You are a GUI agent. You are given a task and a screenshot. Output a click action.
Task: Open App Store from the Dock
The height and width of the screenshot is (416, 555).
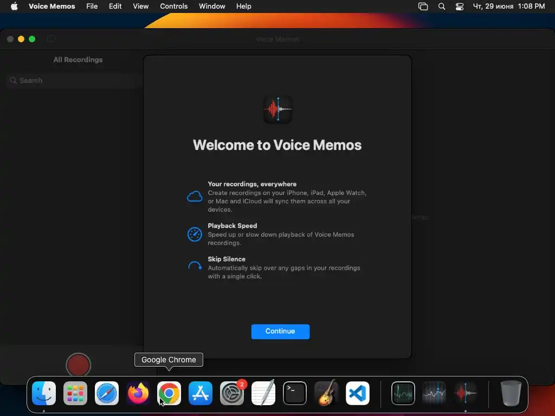click(201, 393)
